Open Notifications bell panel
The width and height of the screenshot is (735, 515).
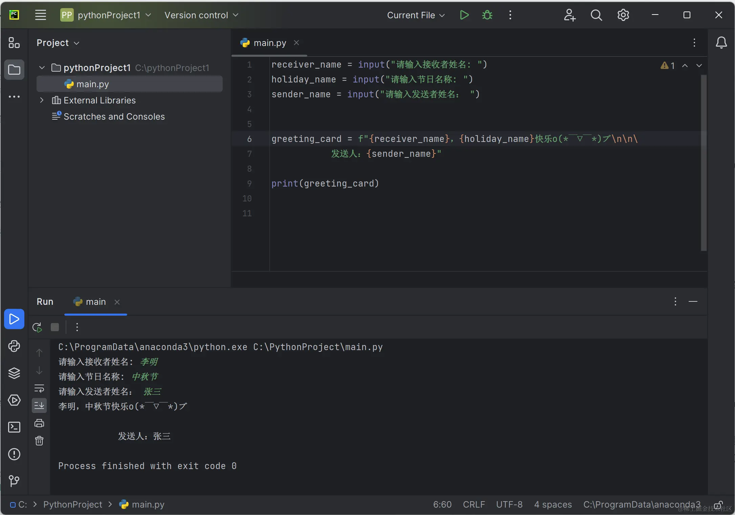pyautogui.click(x=721, y=43)
